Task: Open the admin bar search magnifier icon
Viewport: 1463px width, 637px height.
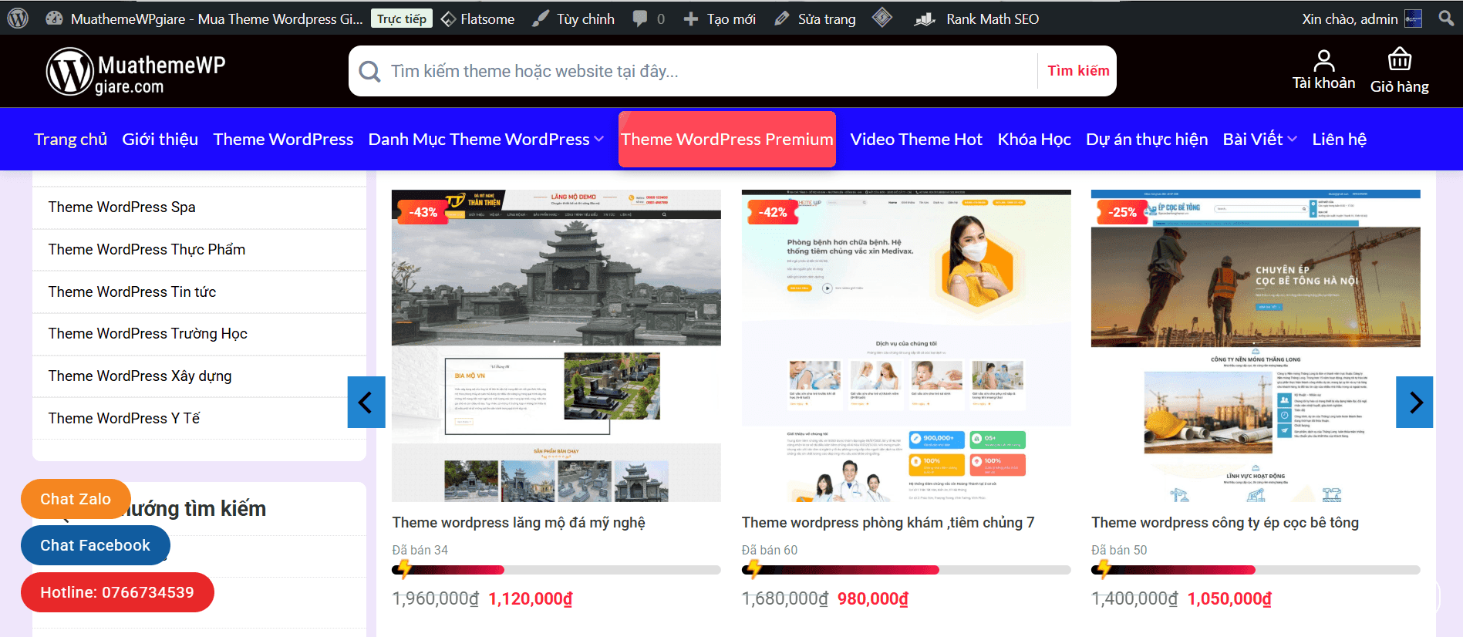Action: pos(1446,18)
